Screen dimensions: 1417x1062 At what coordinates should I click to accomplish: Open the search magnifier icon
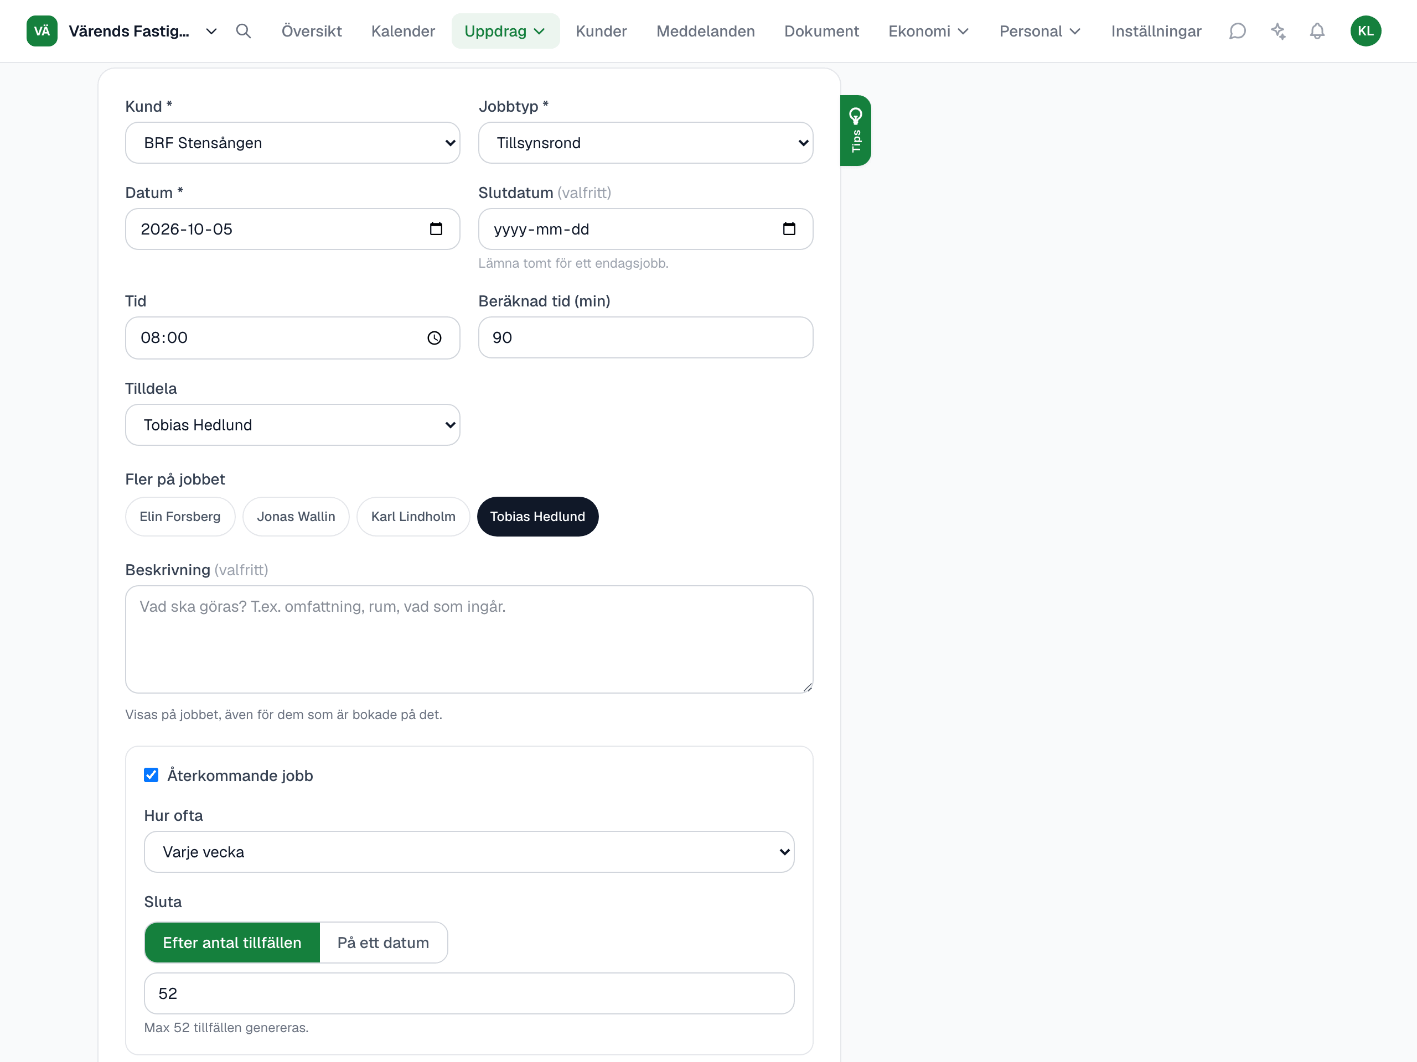[x=243, y=31]
